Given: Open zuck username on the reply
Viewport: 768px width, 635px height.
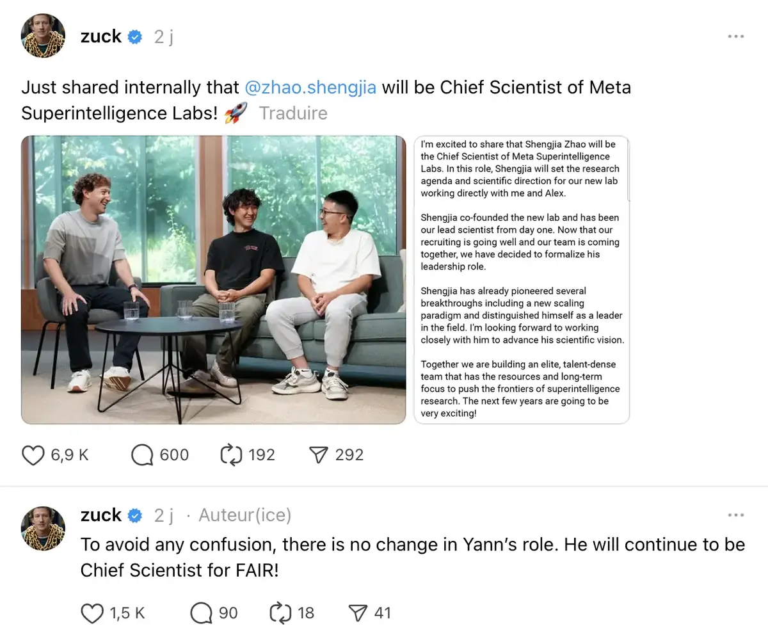Looking at the screenshot, I should pos(101,515).
